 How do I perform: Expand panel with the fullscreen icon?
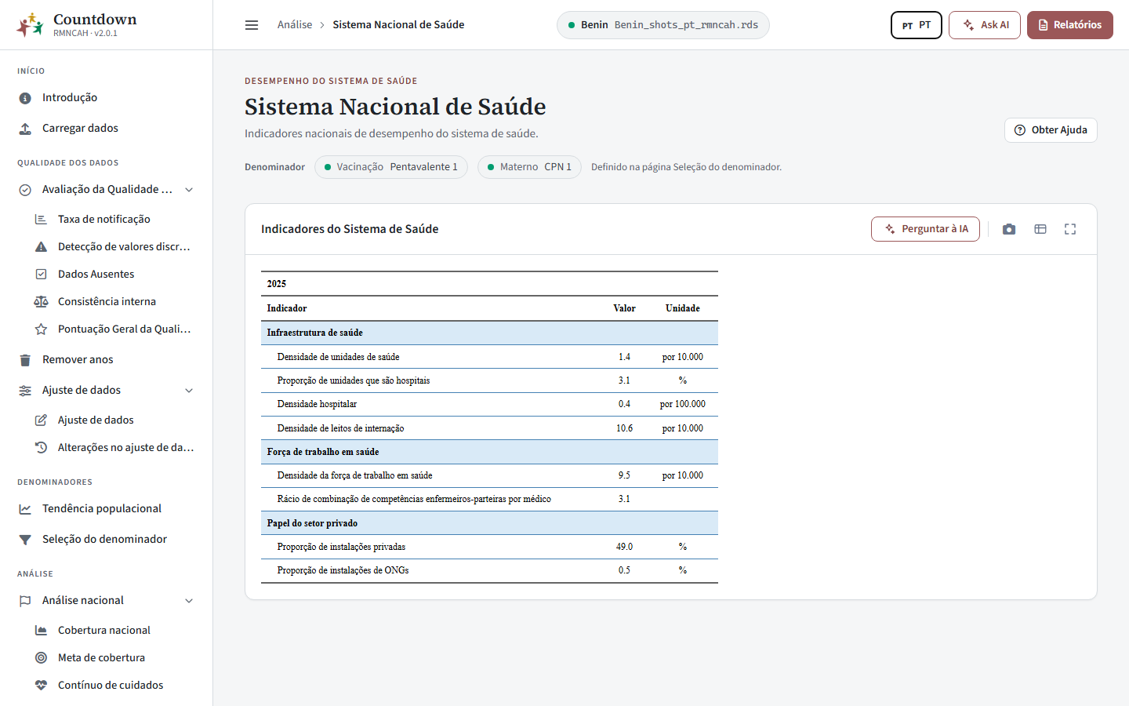tap(1070, 229)
